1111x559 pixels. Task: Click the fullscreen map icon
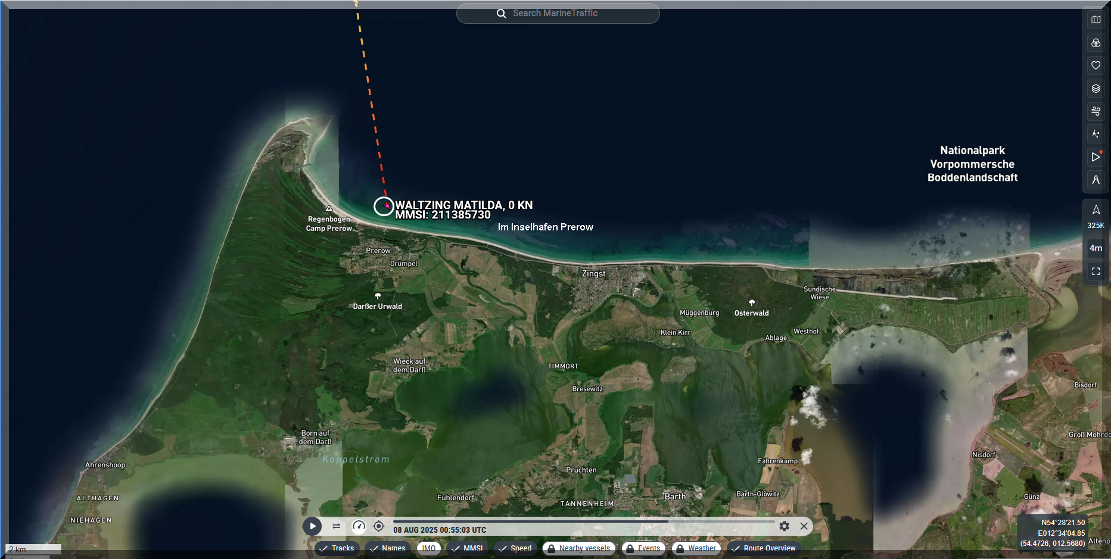(x=1096, y=271)
